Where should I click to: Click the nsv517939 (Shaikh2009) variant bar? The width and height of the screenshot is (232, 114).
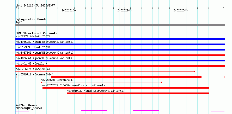(120, 50)
